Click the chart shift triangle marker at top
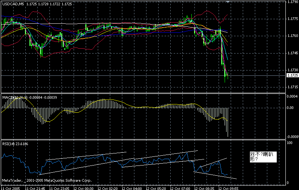Screen dimensions: 299x190 228,2
